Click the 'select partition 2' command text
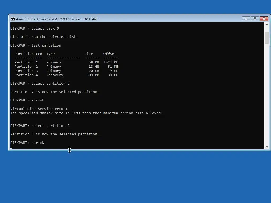Image resolution: width=271 pixels, height=203 pixels. (51, 83)
